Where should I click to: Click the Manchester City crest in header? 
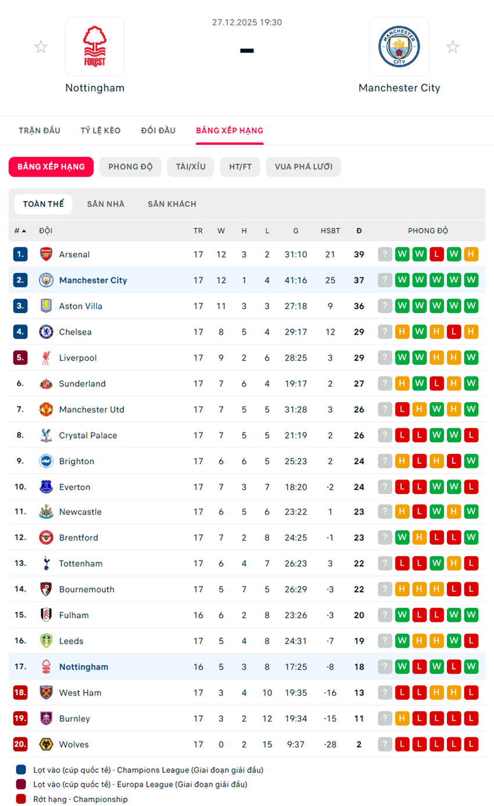click(399, 46)
